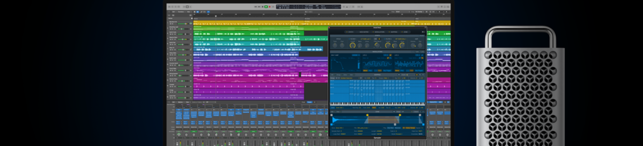Toggle the highlighted Mixer button in control bar
The height and width of the screenshot is (146, 643).
pyautogui.click(x=187, y=7)
